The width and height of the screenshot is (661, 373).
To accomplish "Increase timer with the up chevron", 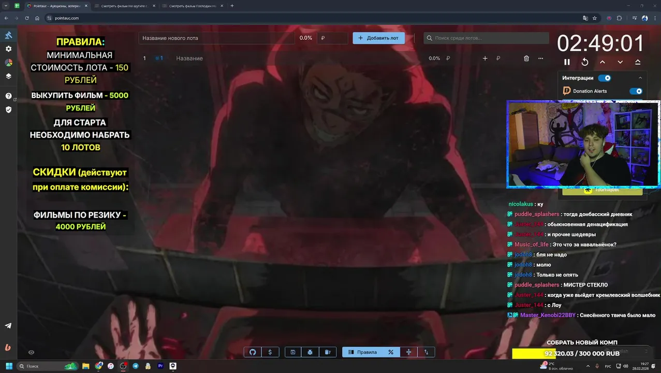I will [x=603, y=62].
